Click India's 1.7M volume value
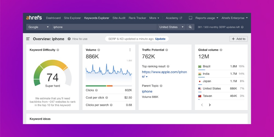 coord(233,74)
